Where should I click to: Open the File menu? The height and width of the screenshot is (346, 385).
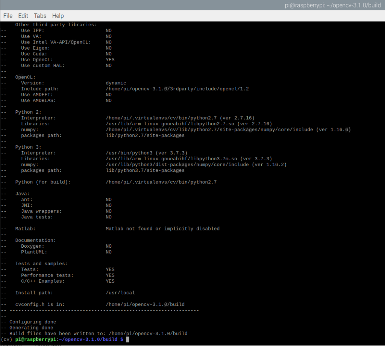point(8,16)
